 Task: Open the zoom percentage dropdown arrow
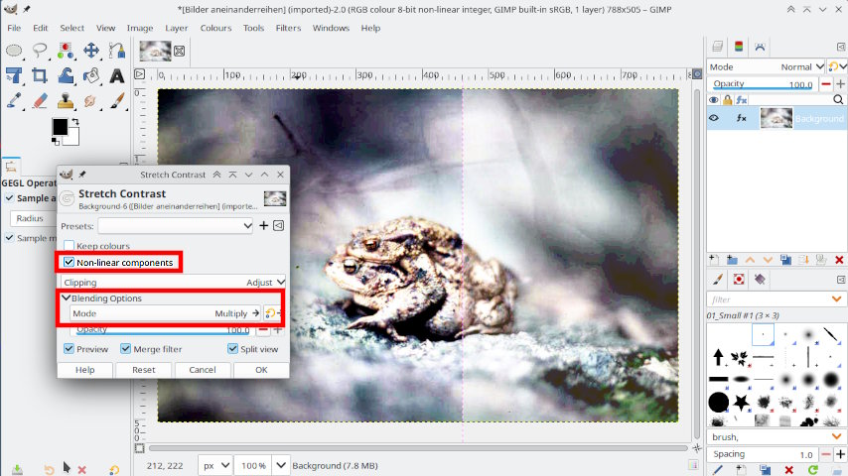(281, 466)
